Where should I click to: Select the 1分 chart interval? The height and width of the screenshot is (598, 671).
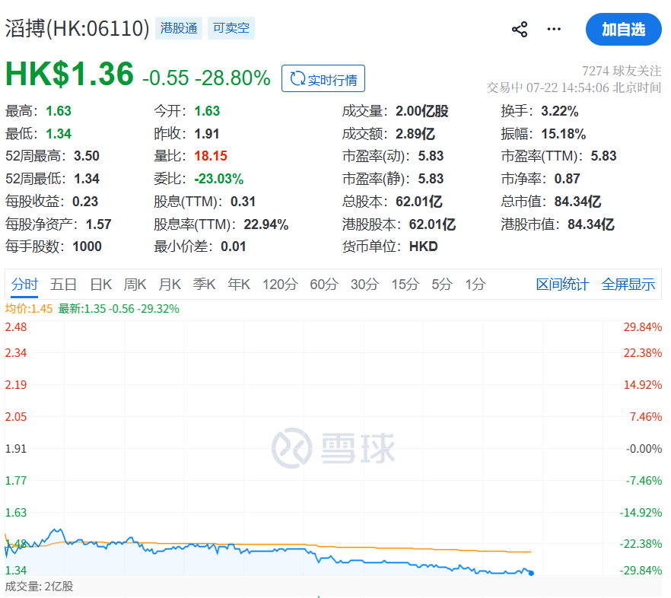click(x=475, y=285)
